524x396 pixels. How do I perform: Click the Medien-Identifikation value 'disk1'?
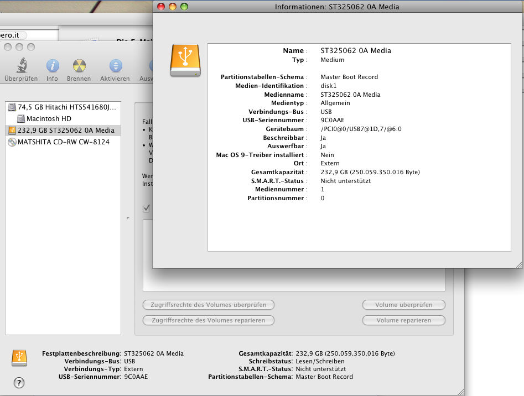329,86
